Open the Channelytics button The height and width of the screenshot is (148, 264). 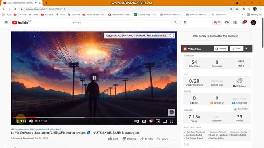(241, 109)
